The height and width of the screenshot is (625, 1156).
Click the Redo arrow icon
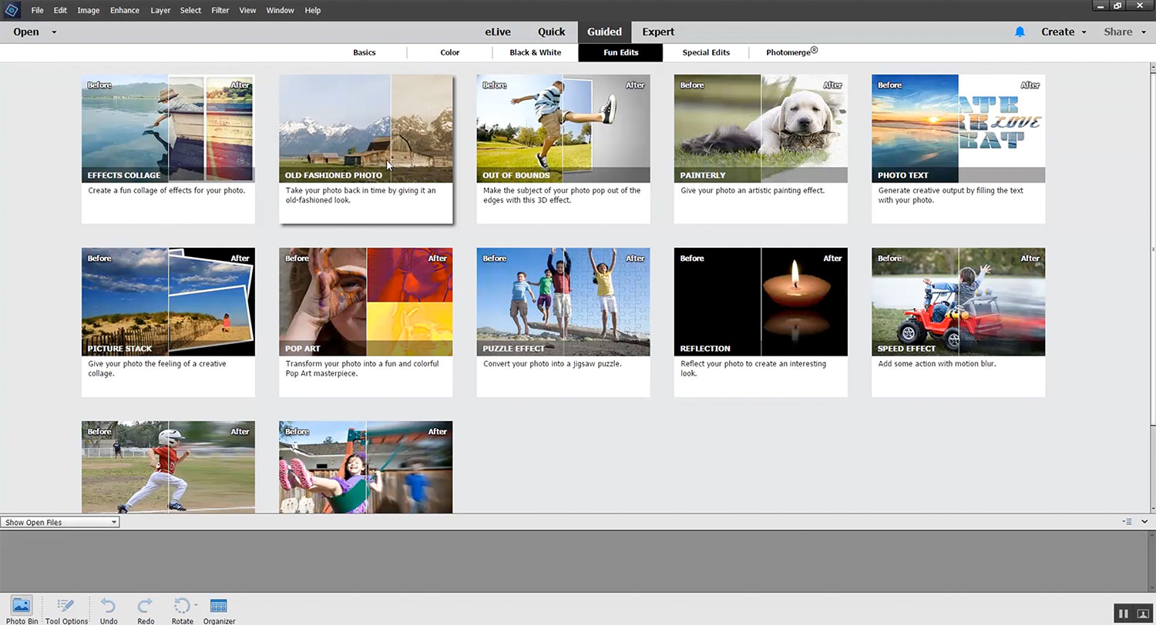pyautogui.click(x=145, y=607)
